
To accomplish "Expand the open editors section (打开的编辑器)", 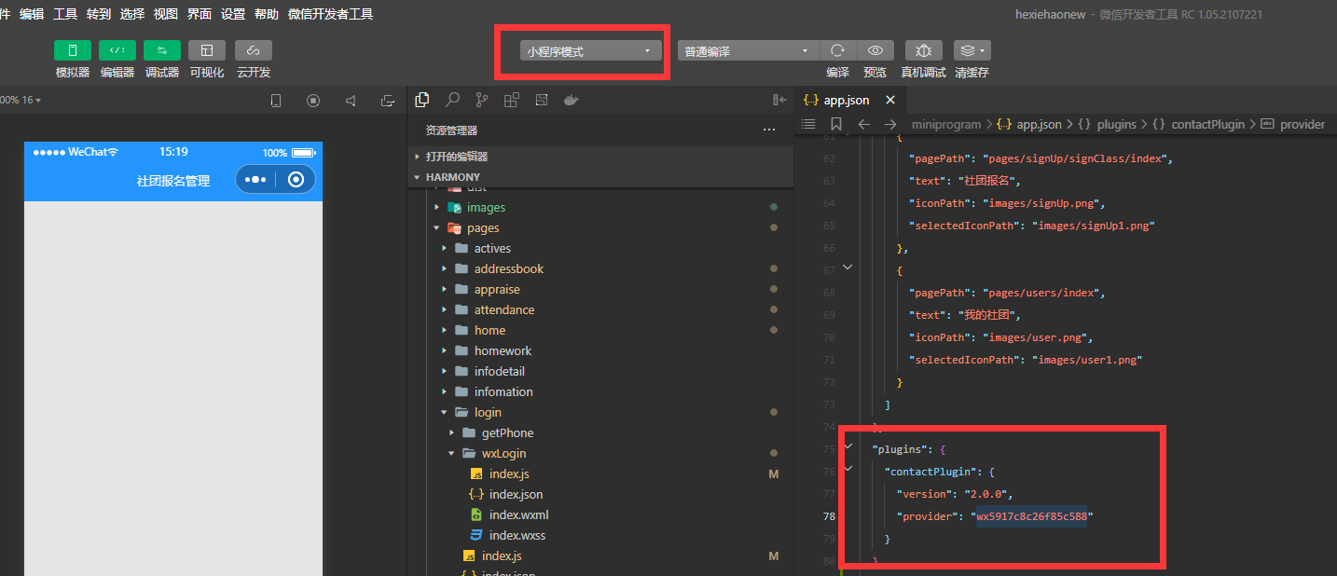I will point(600,157).
